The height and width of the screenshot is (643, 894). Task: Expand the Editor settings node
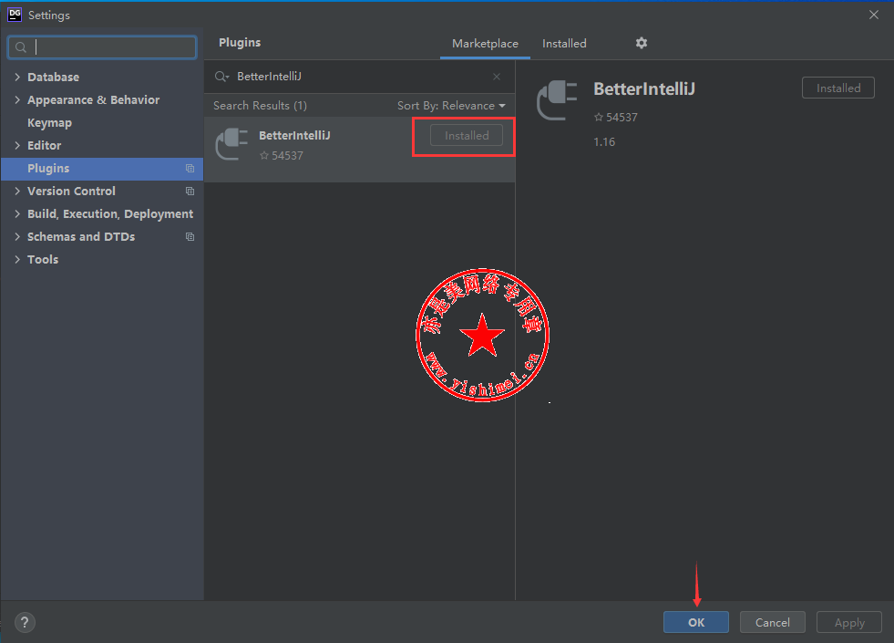(17, 146)
